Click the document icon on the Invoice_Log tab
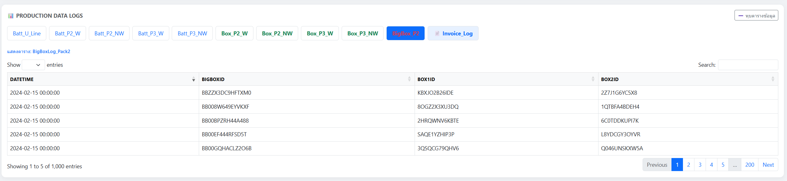Image resolution: width=787 pixels, height=181 pixels. pos(437,34)
